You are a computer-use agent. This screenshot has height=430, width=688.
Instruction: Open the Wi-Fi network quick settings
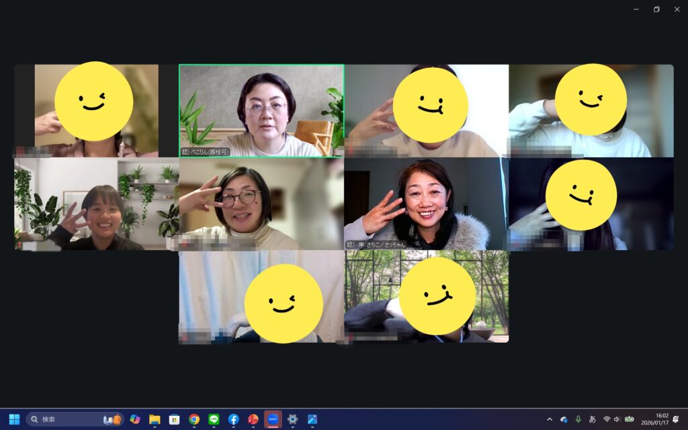click(x=607, y=419)
